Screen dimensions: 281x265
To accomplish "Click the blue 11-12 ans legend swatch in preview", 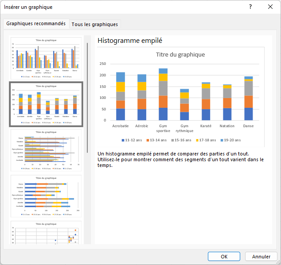I will click(x=123, y=140).
